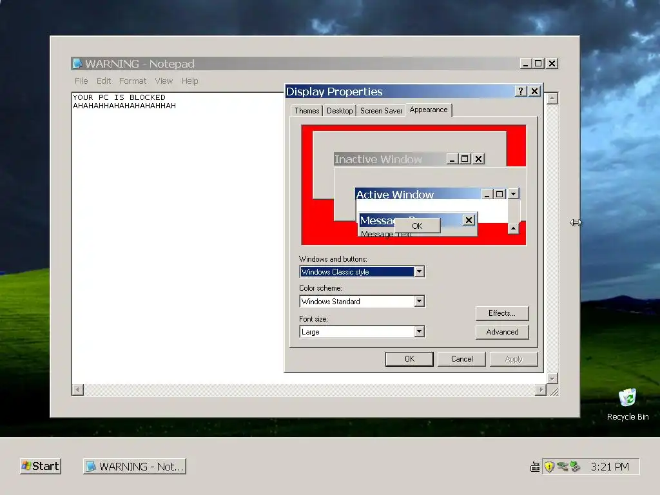Image resolution: width=660 pixels, height=495 pixels.
Task: Open the Start menu
Action: click(41, 466)
